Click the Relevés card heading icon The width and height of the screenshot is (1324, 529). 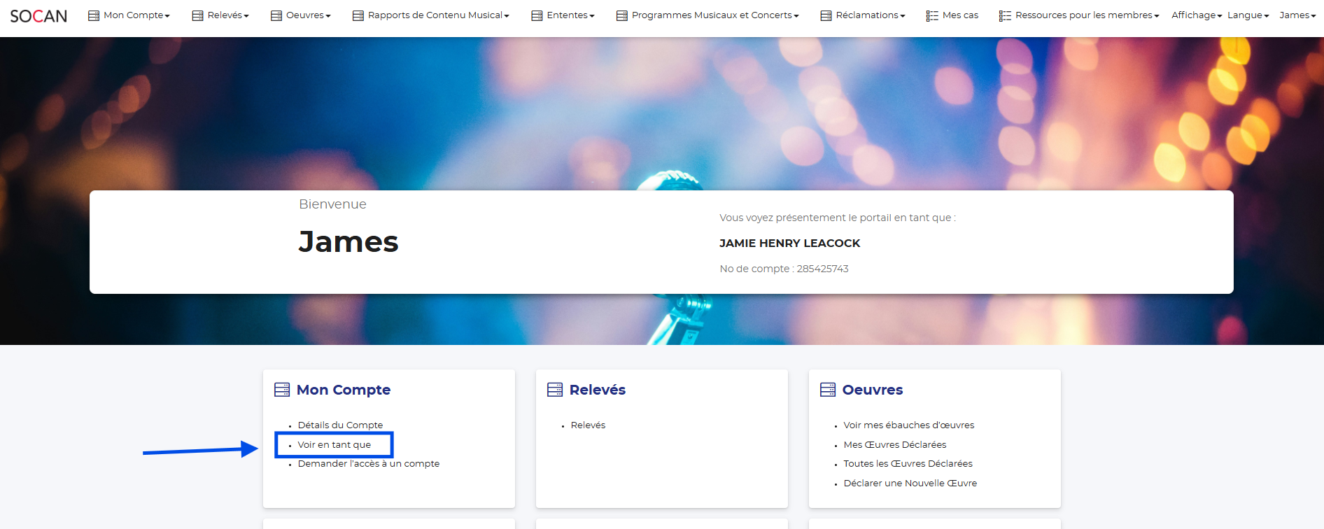click(x=555, y=390)
